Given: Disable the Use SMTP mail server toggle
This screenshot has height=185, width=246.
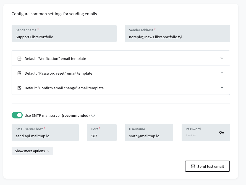Looking at the screenshot, I should click(x=17, y=115).
